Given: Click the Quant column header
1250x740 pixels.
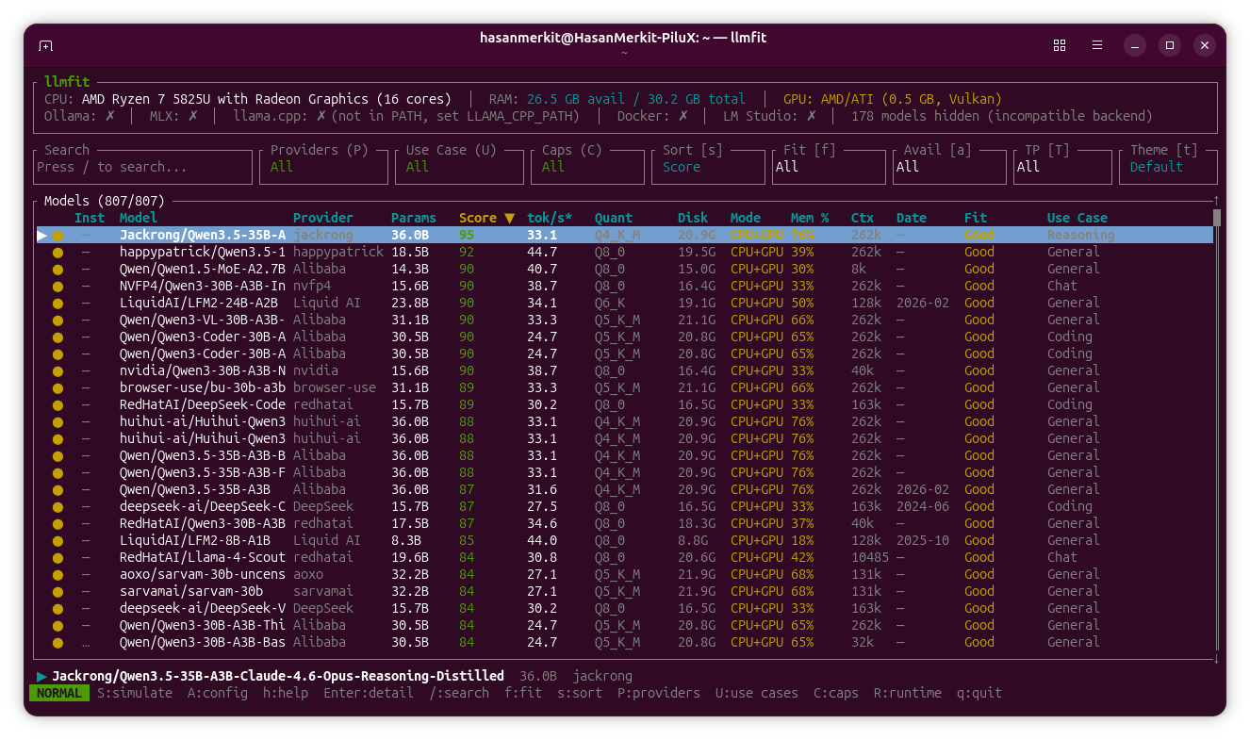Looking at the screenshot, I should [x=614, y=219].
